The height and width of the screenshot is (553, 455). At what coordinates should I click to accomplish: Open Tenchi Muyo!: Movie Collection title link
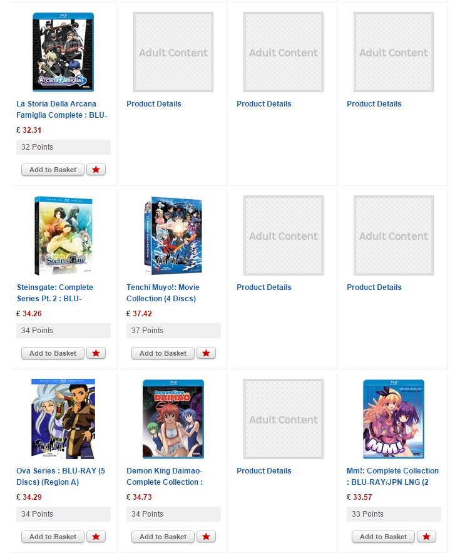click(163, 292)
